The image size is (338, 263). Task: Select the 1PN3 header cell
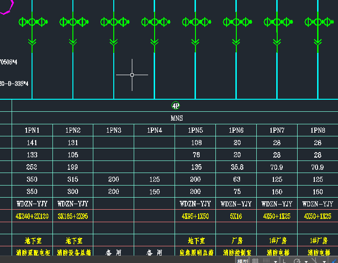click(114, 130)
